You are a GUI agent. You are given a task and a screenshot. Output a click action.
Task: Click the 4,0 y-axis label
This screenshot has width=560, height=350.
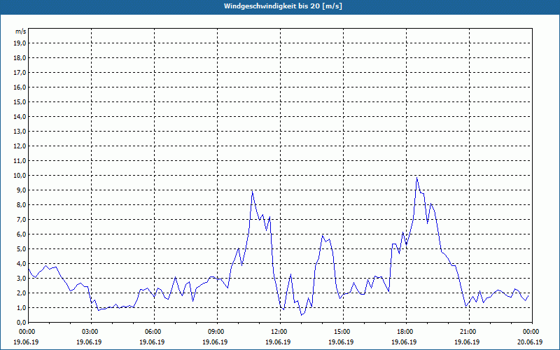[x=21, y=264]
